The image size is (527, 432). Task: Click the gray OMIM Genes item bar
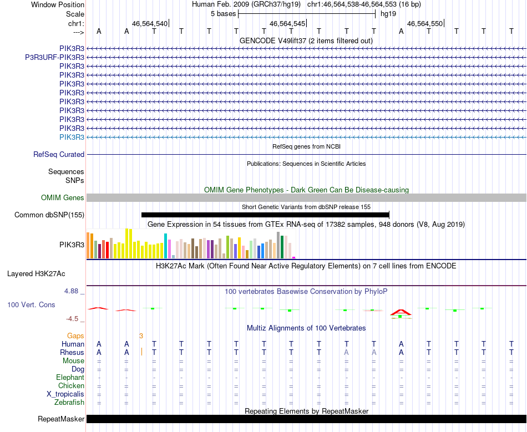[307, 197]
